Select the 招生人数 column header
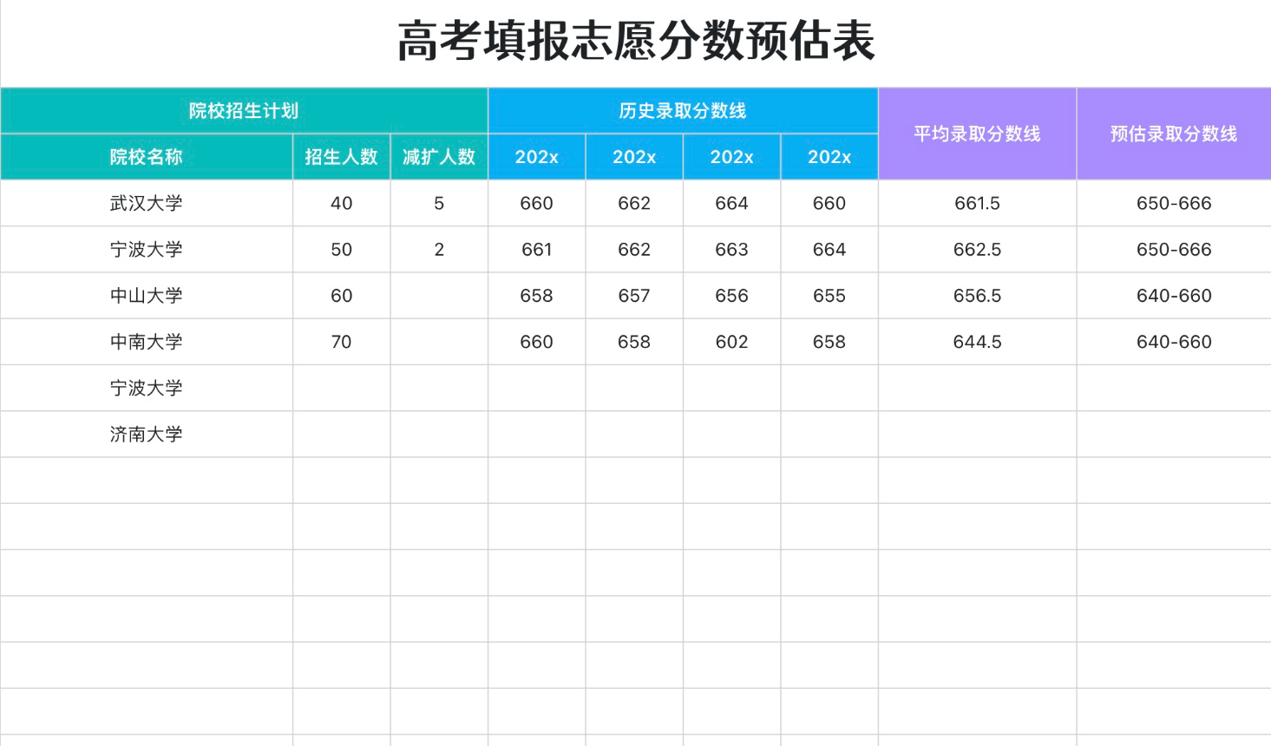The width and height of the screenshot is (1271, 746). [342, 157]
